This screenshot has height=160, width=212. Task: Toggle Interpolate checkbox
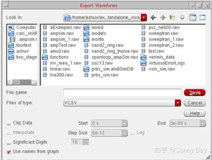click(x=9, y=133)
